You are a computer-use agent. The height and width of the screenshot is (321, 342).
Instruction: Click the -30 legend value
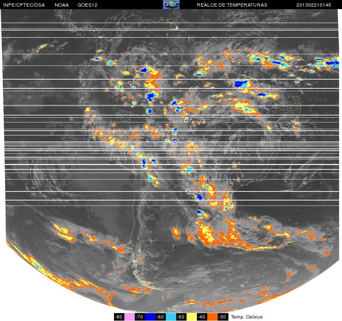pos(223,317)
